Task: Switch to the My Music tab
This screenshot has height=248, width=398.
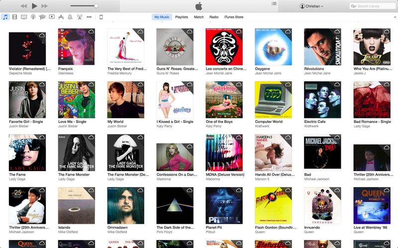Action: tap(162, 17)
